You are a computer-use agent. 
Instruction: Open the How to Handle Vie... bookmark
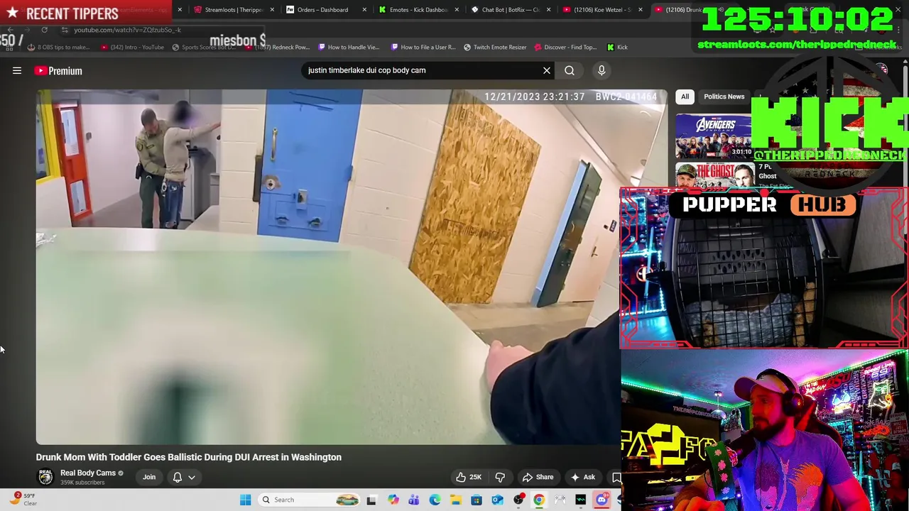click(x=348, y=47)
